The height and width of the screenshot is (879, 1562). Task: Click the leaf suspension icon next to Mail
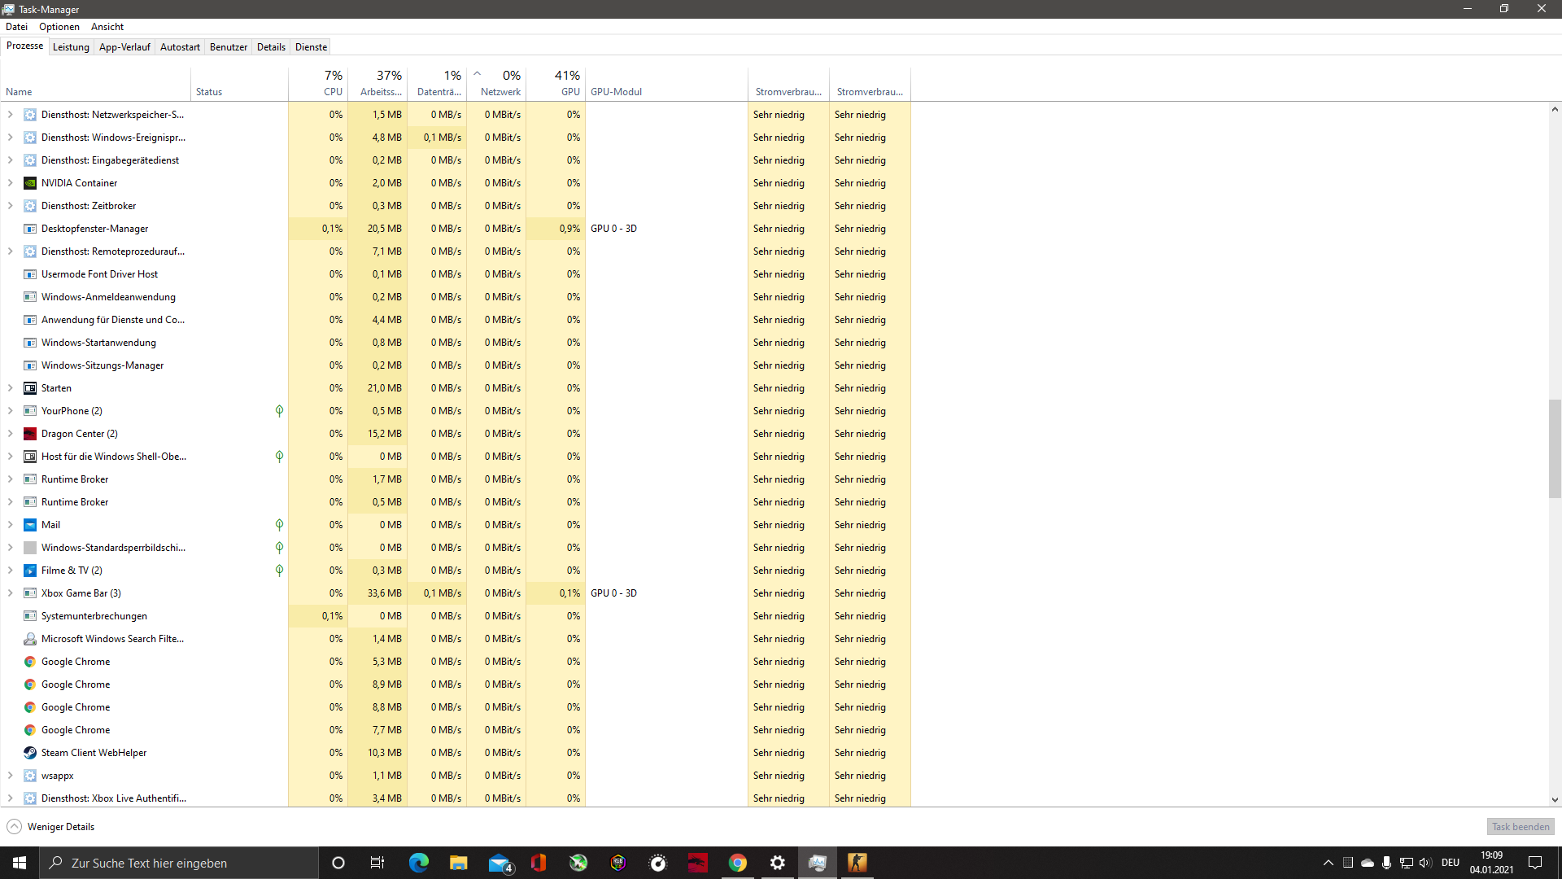coord(279,525)
